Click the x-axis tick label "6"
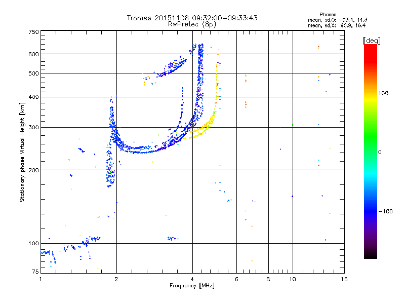 pyautogui.click(x=236, y=279)
